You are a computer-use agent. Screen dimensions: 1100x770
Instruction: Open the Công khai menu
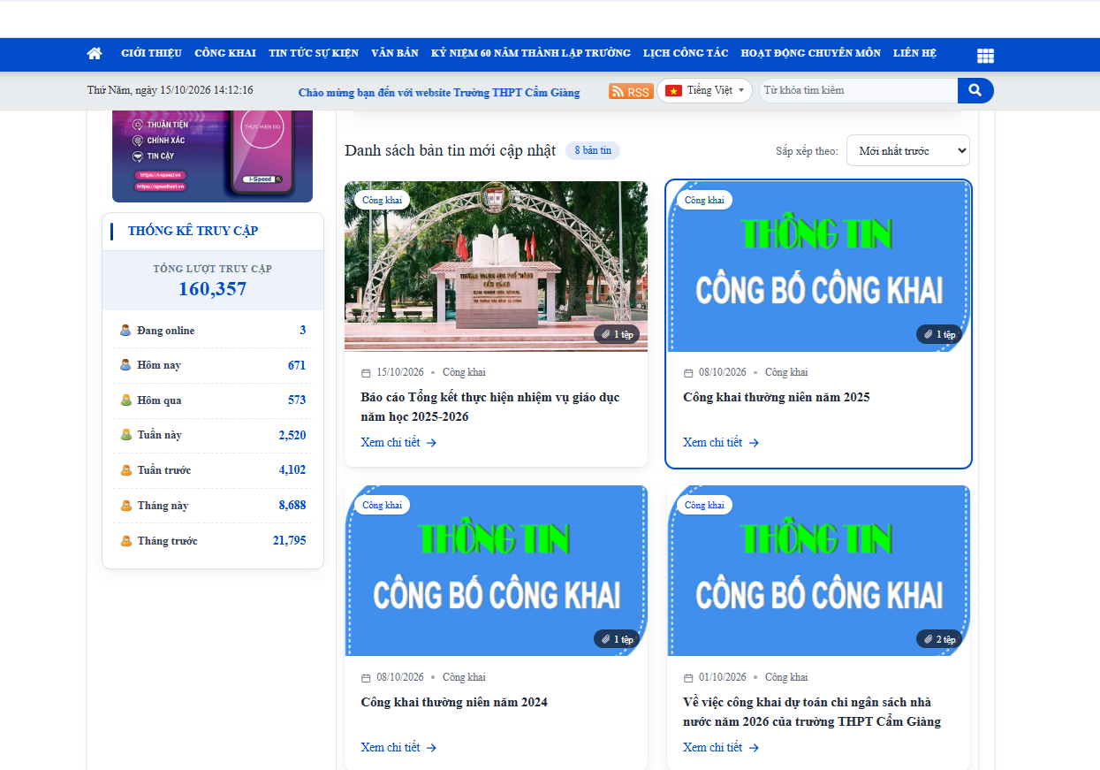point(225,53)
